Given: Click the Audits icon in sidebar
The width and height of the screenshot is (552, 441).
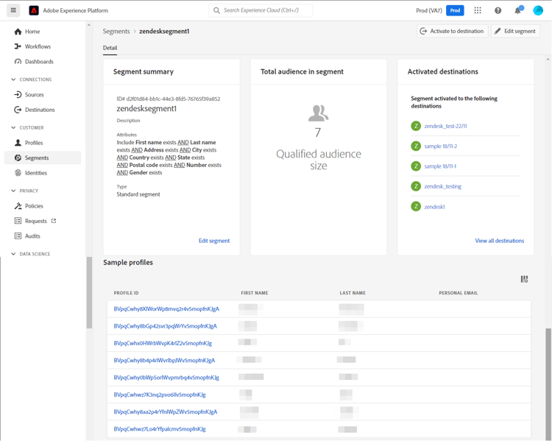Looking at the screenshot, I should (18, 236).
